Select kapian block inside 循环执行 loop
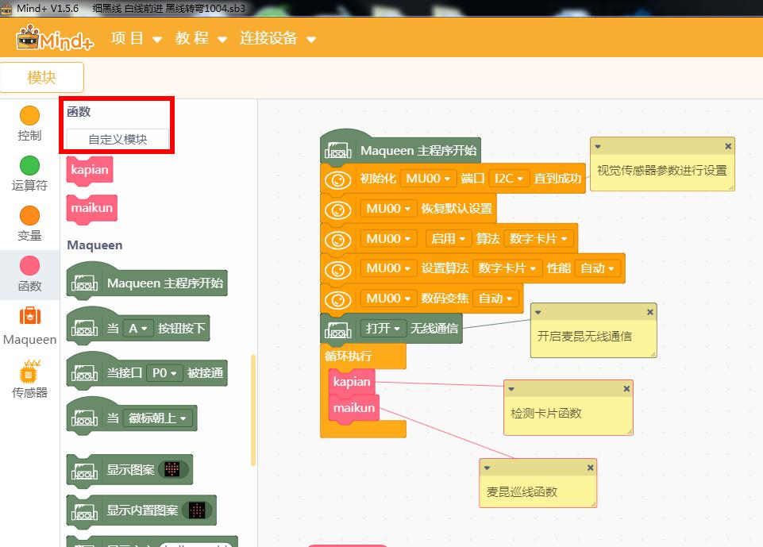This screenshot has width=763, height=547. click(x=352, y=382)
